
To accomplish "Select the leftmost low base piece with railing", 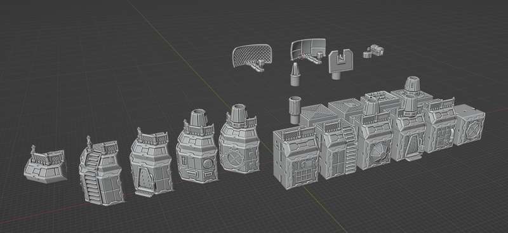I will tap(45, 164).
